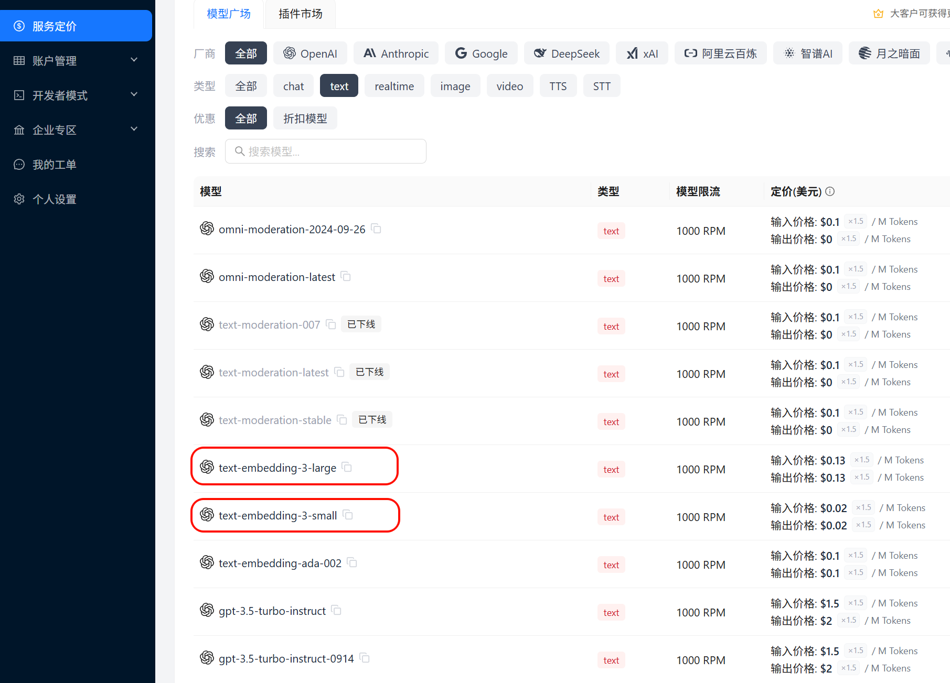
Task: Expand the 账户管理 sidebar chevron
Action: (134, 60)
